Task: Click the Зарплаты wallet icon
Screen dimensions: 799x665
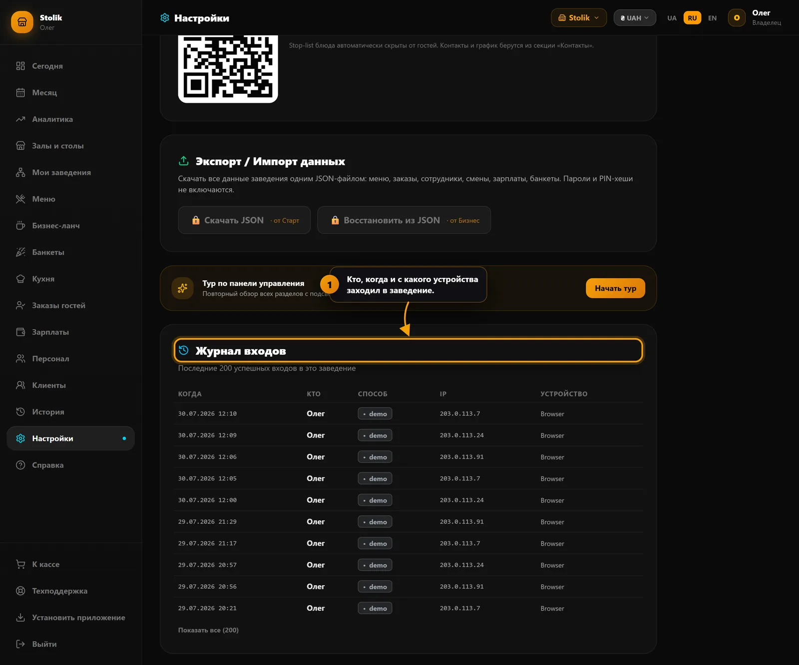Action: pyautogui.click(x=20, y=332)
